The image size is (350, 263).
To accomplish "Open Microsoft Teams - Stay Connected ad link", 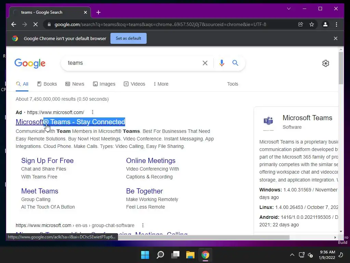I will (x=70, y=122).
